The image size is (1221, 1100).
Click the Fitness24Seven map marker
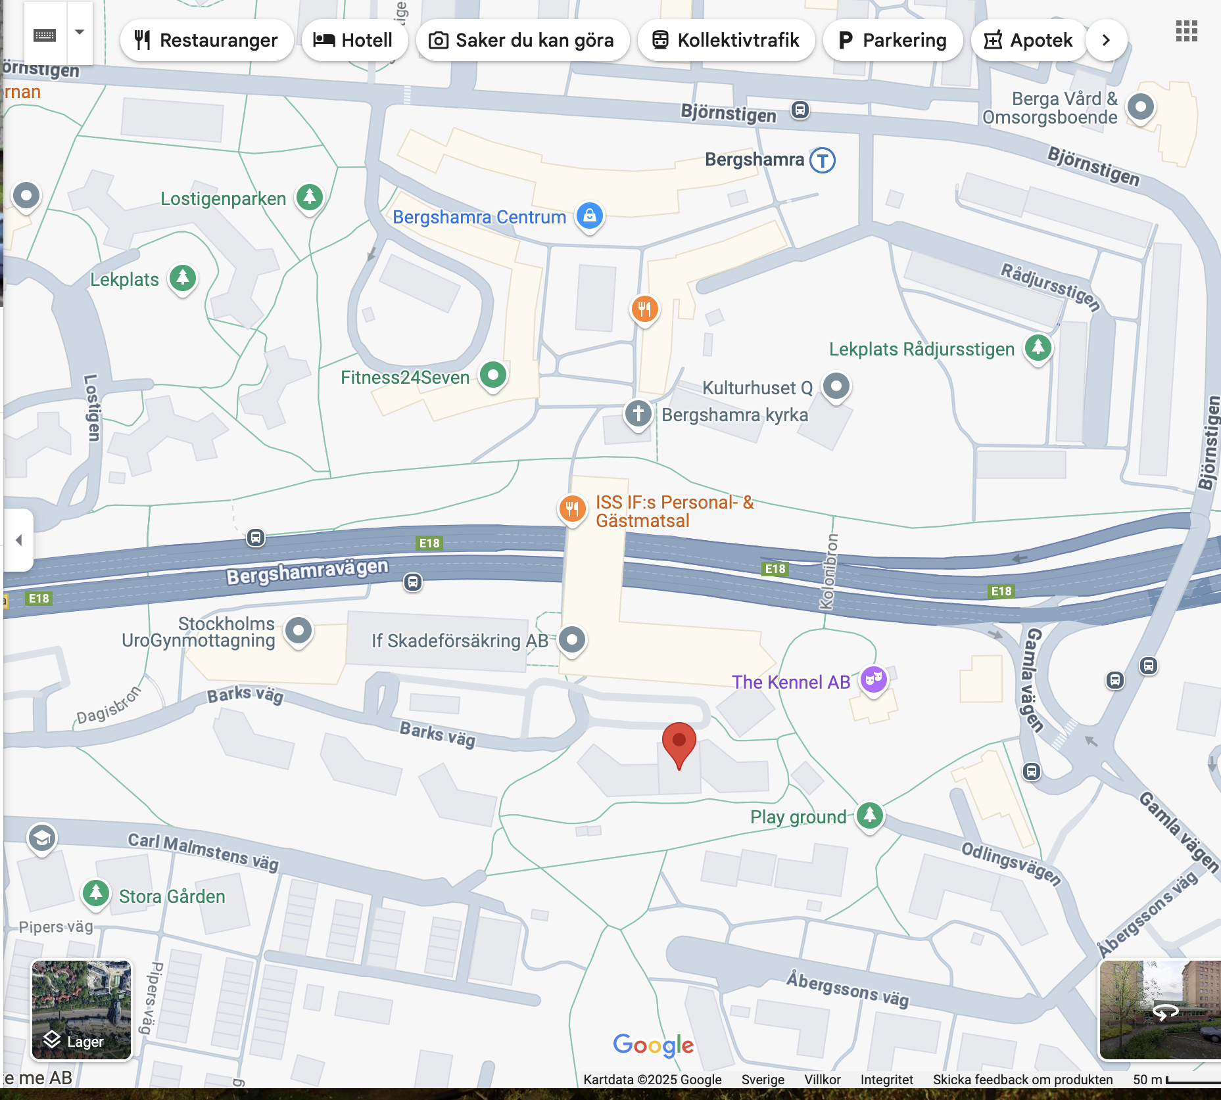tap(492, 375)
